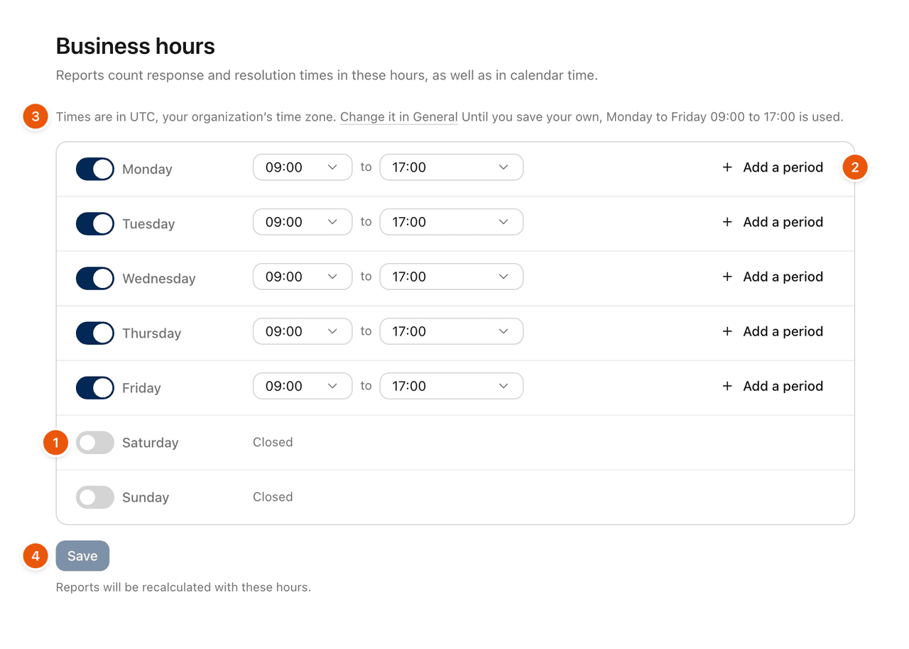This screenshot has width=909, height=649.
Task: Add a period to Monday
Action: click(773, 167)
